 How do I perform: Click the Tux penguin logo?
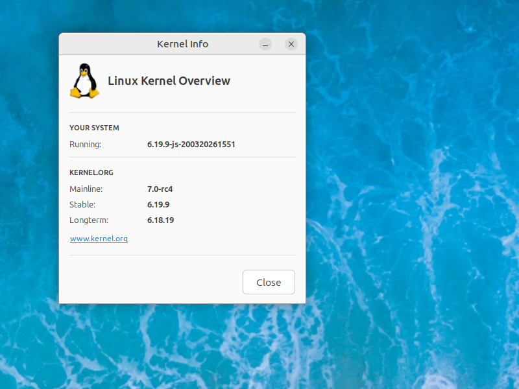click(x=84, y=81)
